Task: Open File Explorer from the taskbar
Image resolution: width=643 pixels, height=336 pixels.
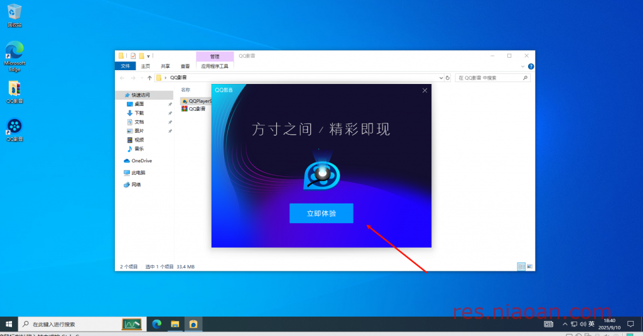Action: click(x=175, y=324)
